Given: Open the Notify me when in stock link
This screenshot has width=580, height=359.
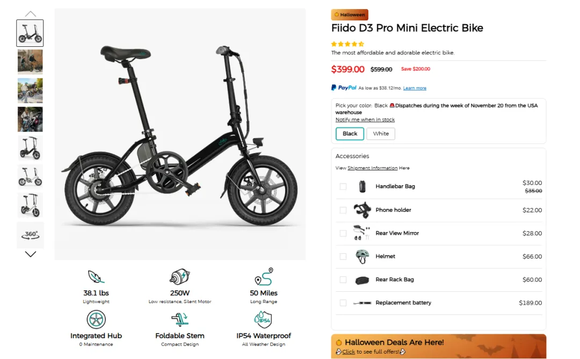Looking at the screenshot, I should pyautogui.click(x=365, y=119).
